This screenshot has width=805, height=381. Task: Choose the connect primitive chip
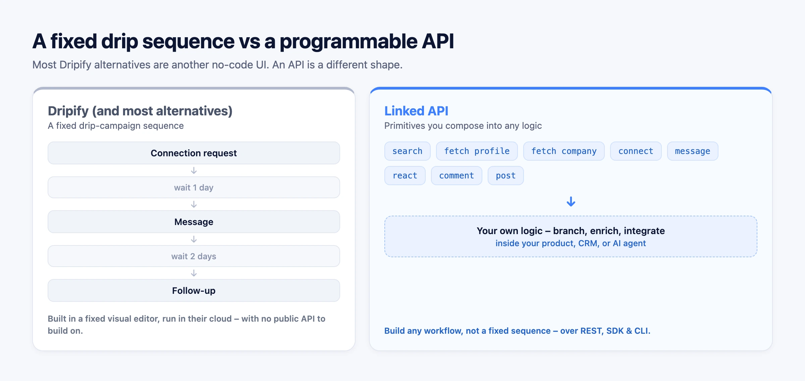(636, 151)
